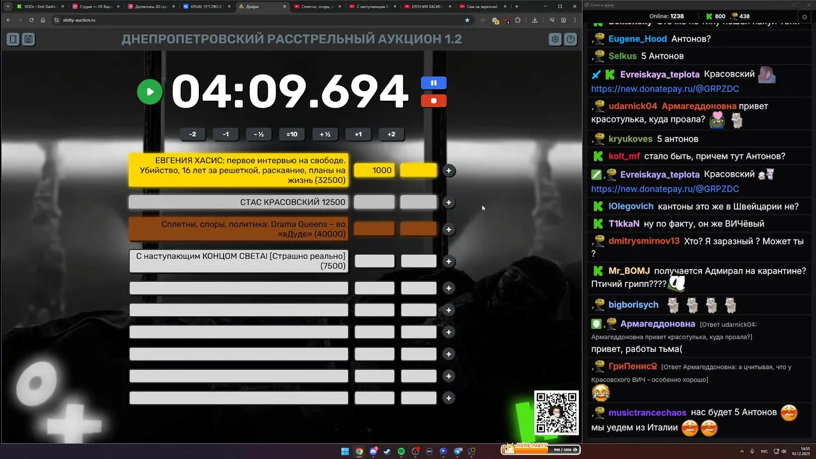Viewport: 816px width, 459px height.
Task: Open first donatepay.ru/@GRPZDC link in chat
Action: tap(665, 89)
